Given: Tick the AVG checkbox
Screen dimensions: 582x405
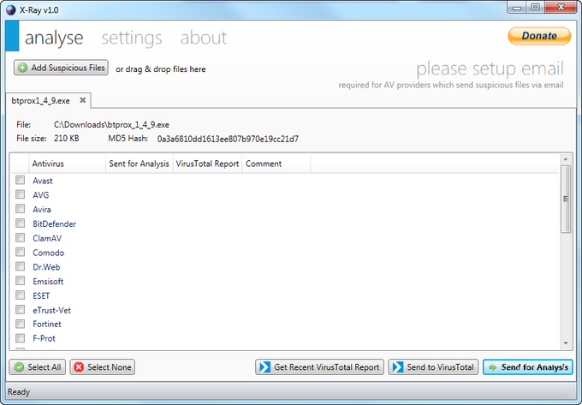Looking at the screenshot, I should (20, 194).
